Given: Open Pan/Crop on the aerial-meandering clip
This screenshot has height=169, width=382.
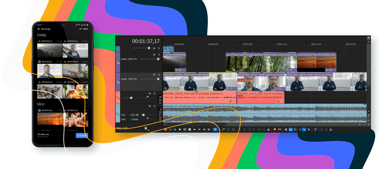Looking at the screenshot, I should (177, 70).
